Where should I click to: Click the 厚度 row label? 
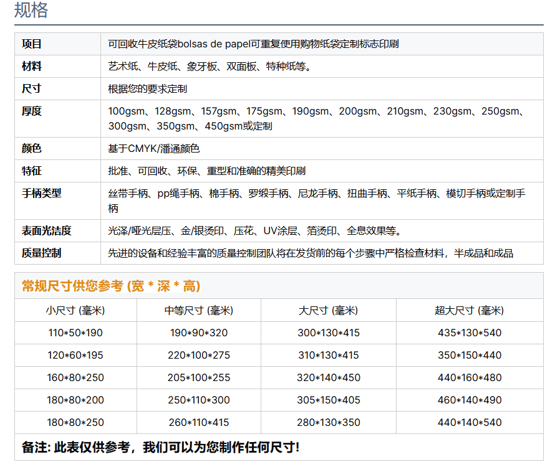tap(32, 111)
